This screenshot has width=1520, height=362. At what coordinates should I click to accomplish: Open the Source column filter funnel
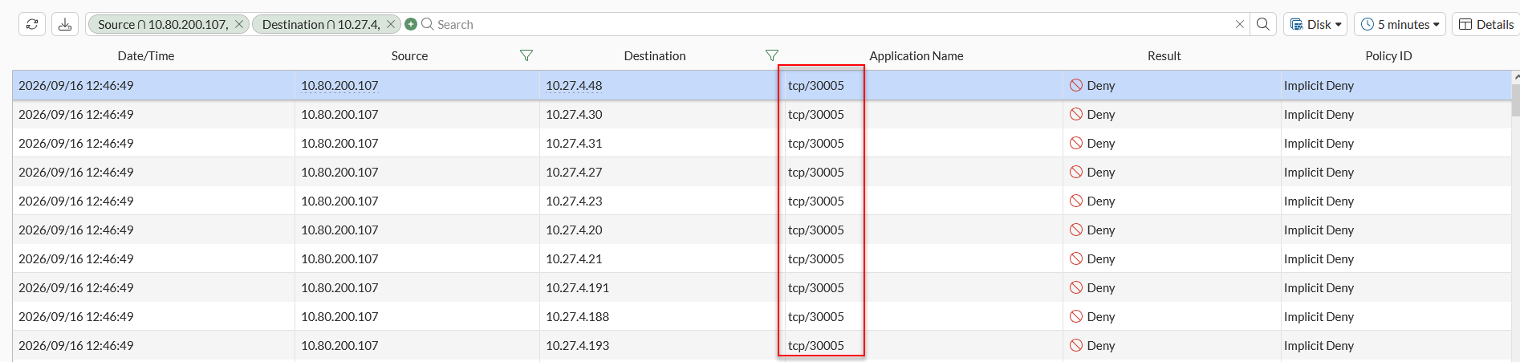pyautogui.click(x=526, y=55)
